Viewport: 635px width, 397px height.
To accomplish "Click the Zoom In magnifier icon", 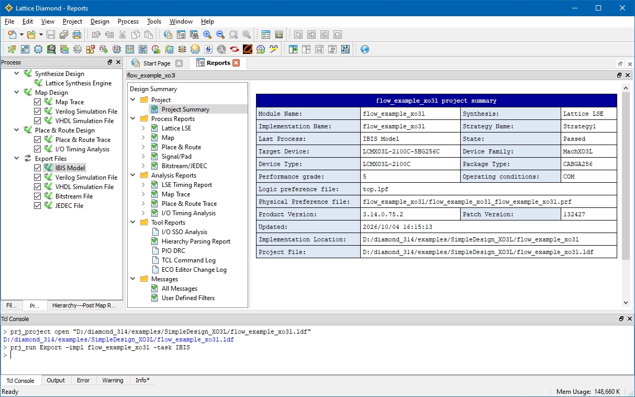I will coord(207,35).
